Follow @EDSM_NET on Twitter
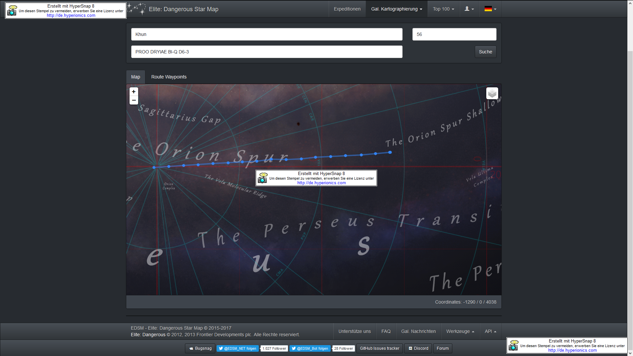The image size is (633, 356). click(237, 348)
